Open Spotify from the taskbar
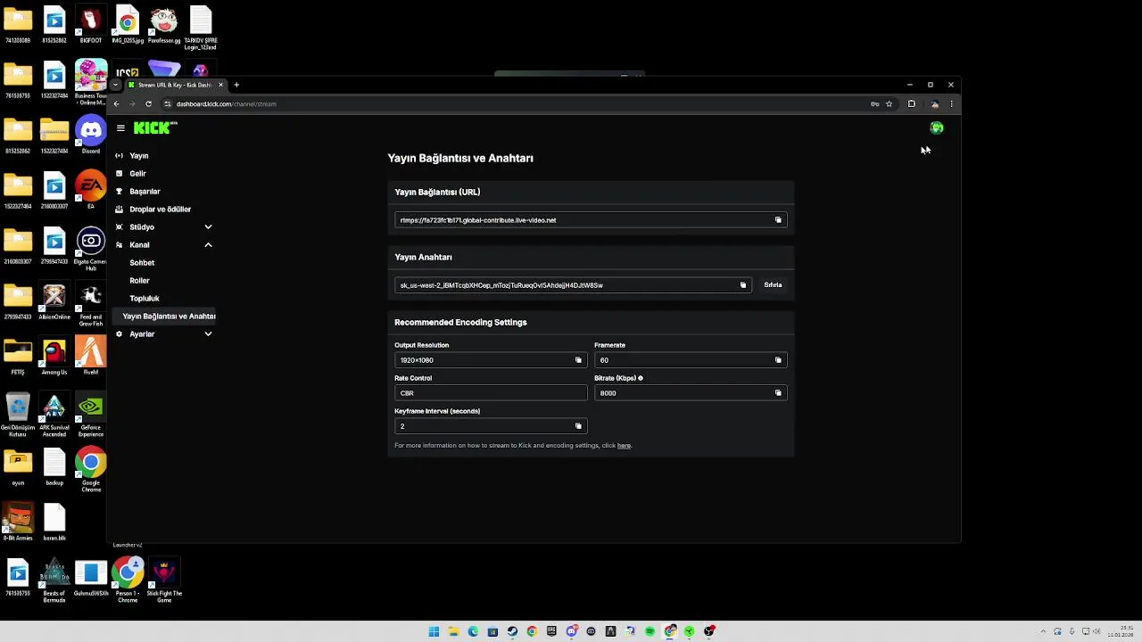 650,631
